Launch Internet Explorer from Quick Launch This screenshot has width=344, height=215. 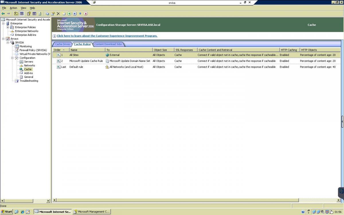coord(22,212)
